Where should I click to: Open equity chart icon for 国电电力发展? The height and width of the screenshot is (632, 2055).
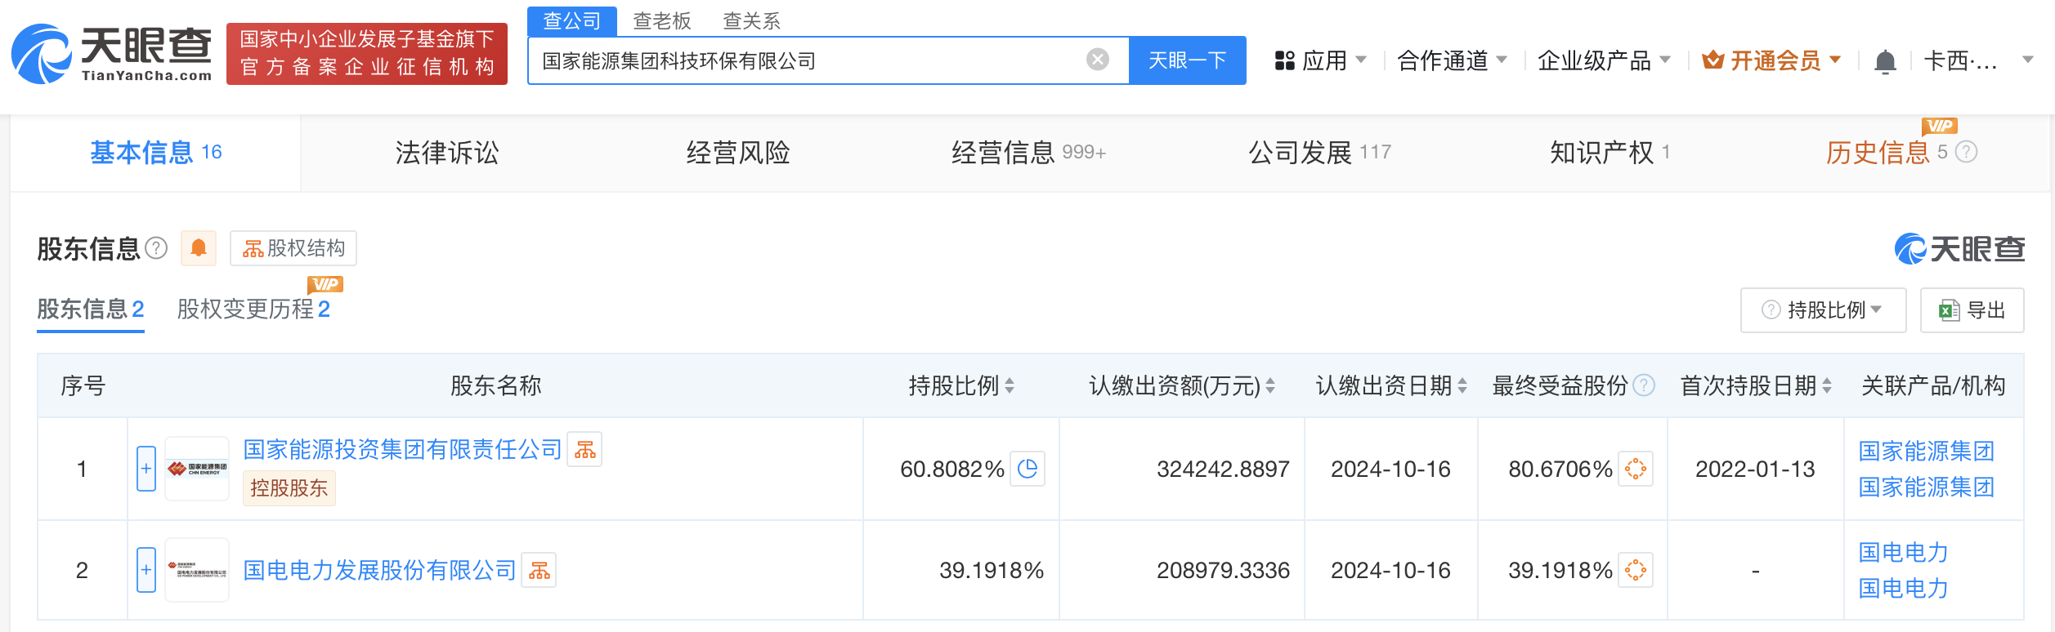(x=539, y=571)
